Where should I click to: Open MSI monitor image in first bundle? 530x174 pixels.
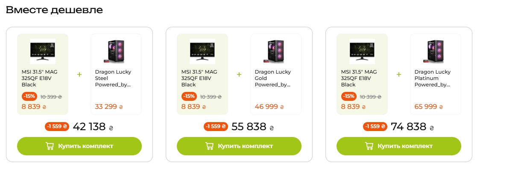pyautogui.click(x=43, y=51)
